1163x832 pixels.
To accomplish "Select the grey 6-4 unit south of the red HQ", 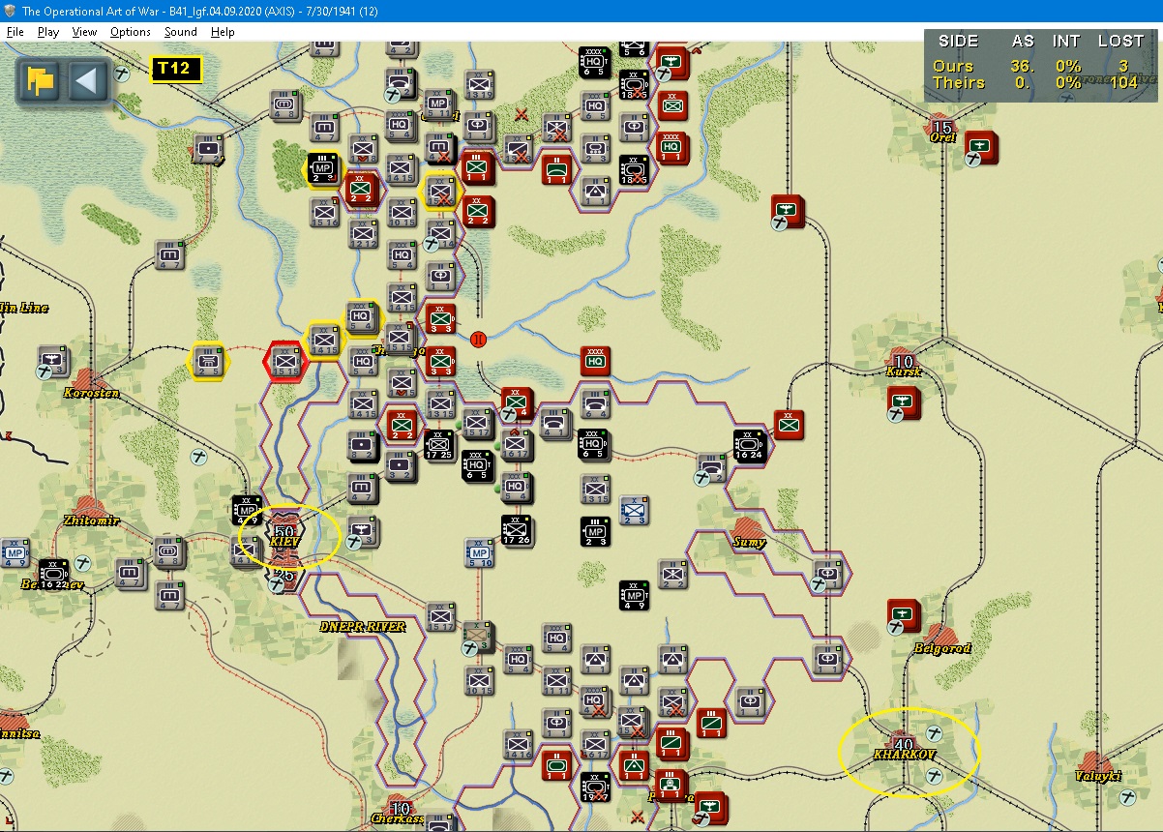I will (596, 404).
